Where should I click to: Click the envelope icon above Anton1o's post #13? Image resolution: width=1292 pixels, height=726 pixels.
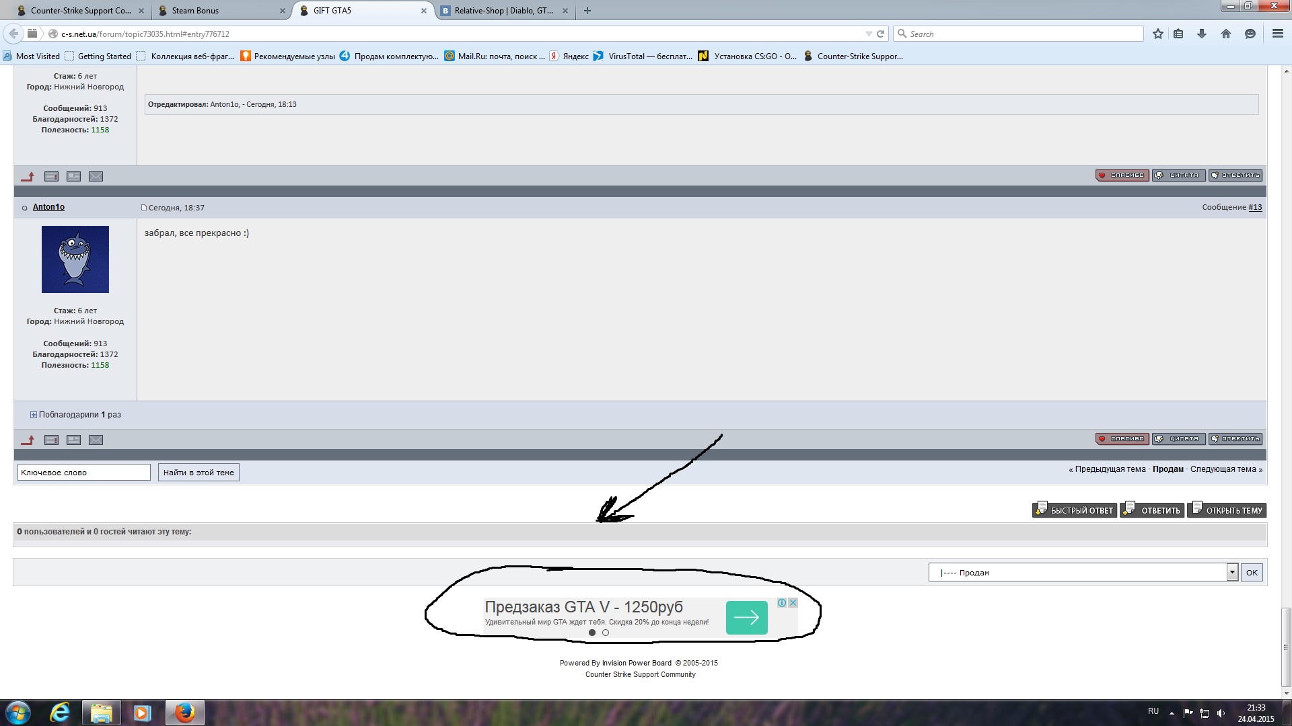96,176
